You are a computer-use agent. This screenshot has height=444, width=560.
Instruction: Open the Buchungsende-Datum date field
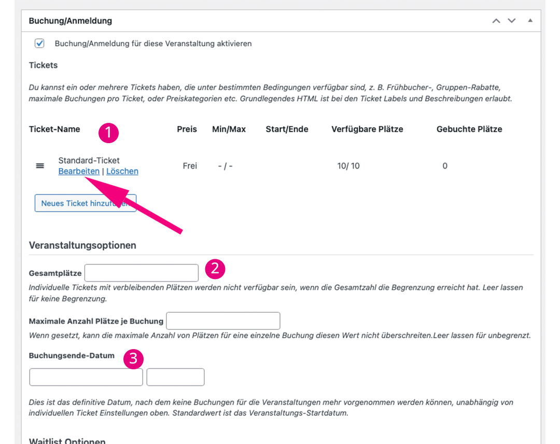pos(86,377)
